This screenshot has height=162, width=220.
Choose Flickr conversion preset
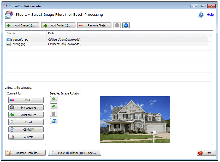click(x=26, y=100)
